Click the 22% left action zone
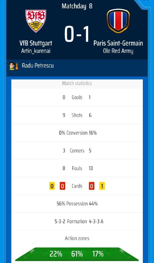The width and height of the screenshot is (154, 263). 56,254
